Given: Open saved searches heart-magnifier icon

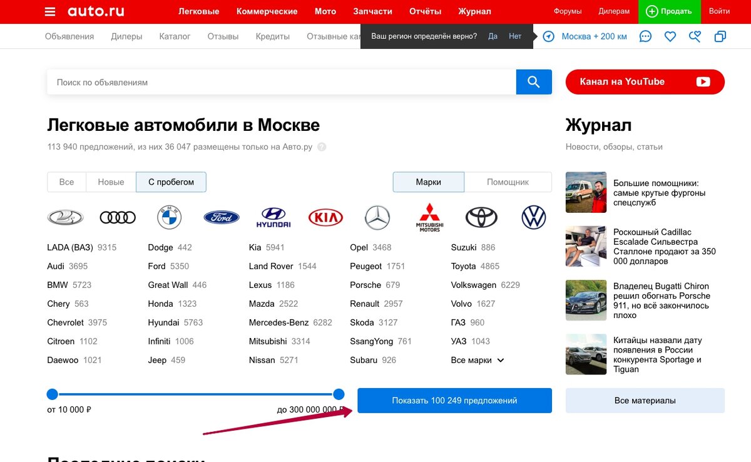Looking at the screenshot, I should 695,36.
